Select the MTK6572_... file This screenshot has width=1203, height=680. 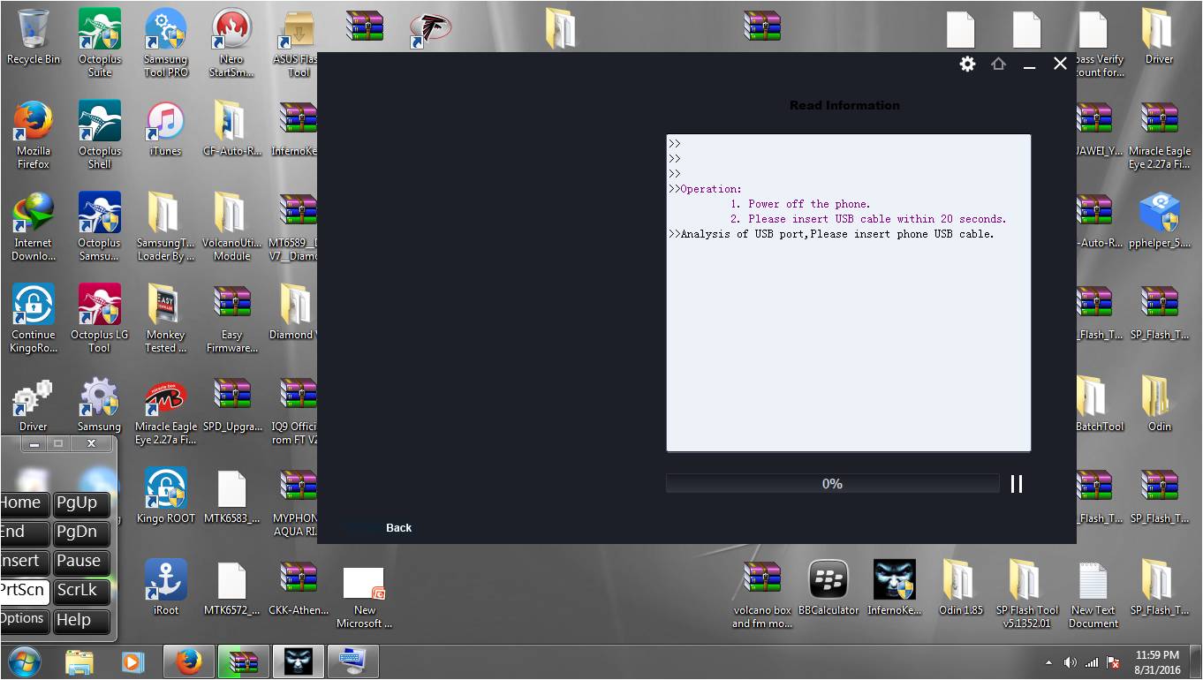coord(231,588)
